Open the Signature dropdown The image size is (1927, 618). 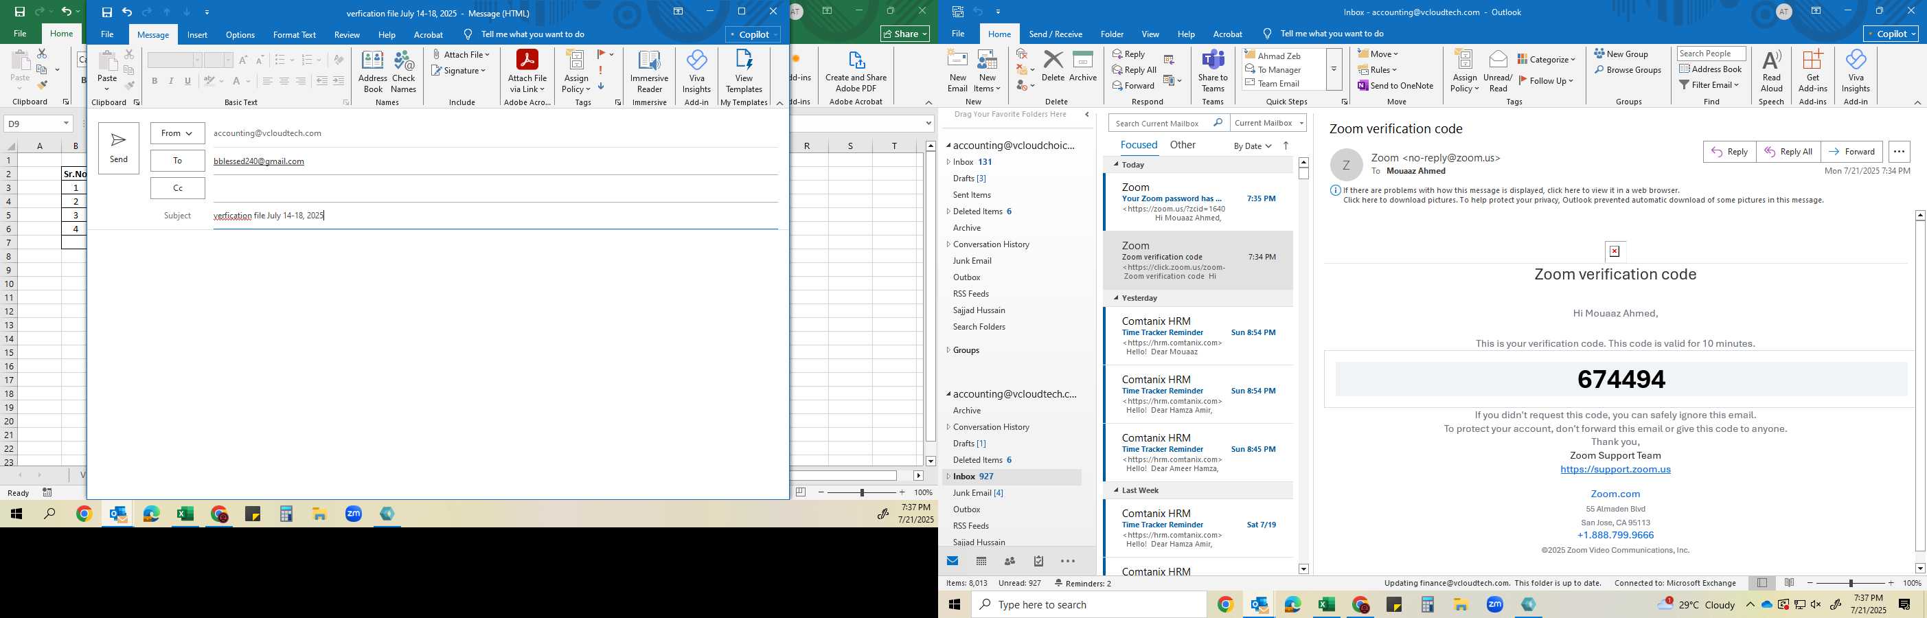point(459,70)
